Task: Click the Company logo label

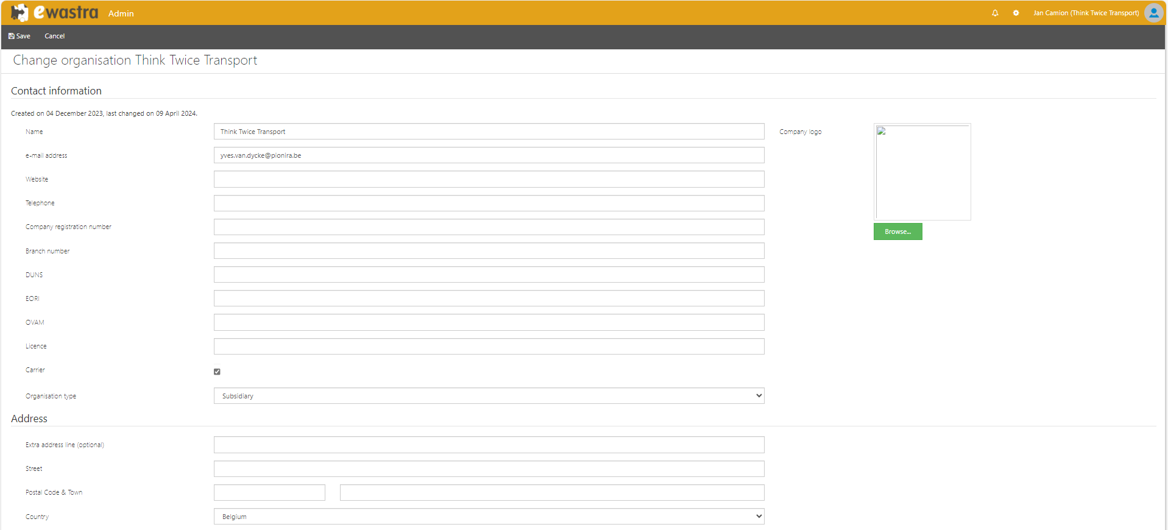Action: (800, 132)
